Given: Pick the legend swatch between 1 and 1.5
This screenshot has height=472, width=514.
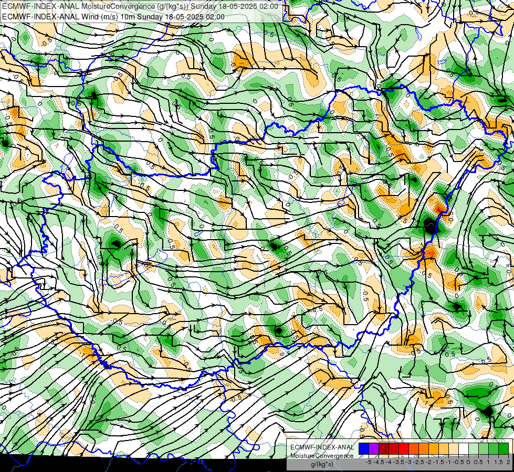Looking at the screenshot, I should (494, 449).
